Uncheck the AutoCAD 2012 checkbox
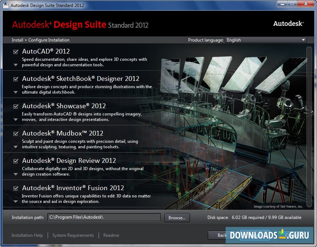Viewport: 317px width, 247px height. click(x=16, y=52)
